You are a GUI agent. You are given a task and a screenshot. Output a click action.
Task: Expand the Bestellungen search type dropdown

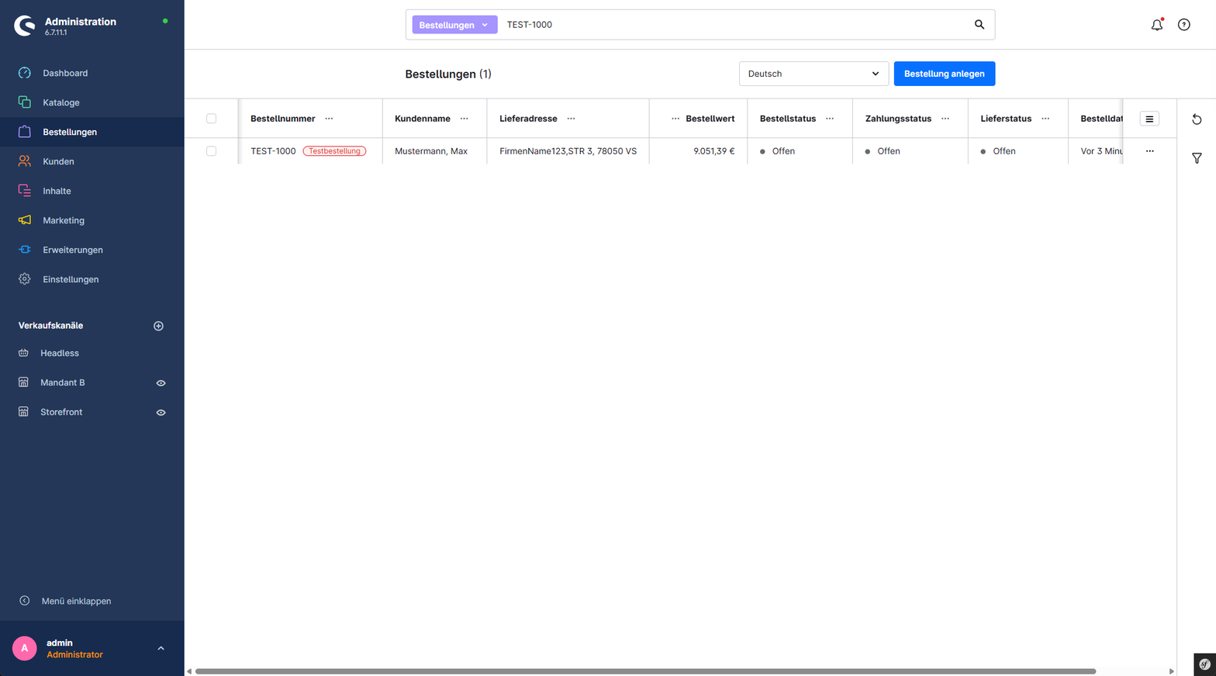(454, 25)
